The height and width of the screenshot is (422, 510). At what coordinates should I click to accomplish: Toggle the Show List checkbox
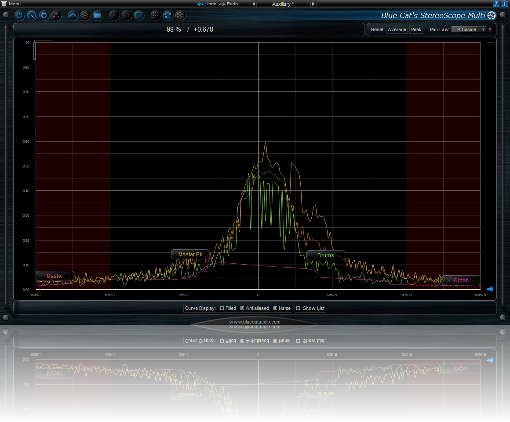(299, 308)
